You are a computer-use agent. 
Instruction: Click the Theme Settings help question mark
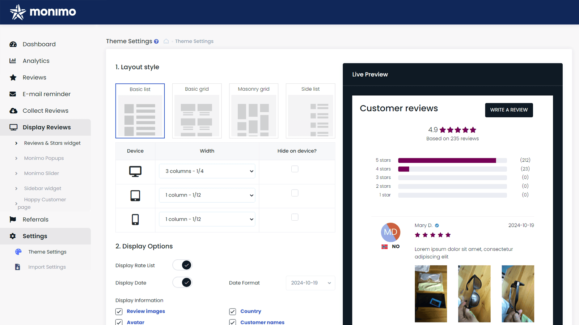coord(156,41)
